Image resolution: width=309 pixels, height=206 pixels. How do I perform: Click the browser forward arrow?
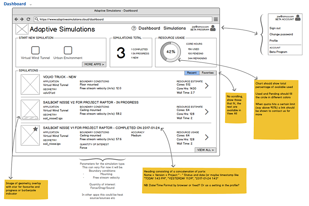coord(22,19)
